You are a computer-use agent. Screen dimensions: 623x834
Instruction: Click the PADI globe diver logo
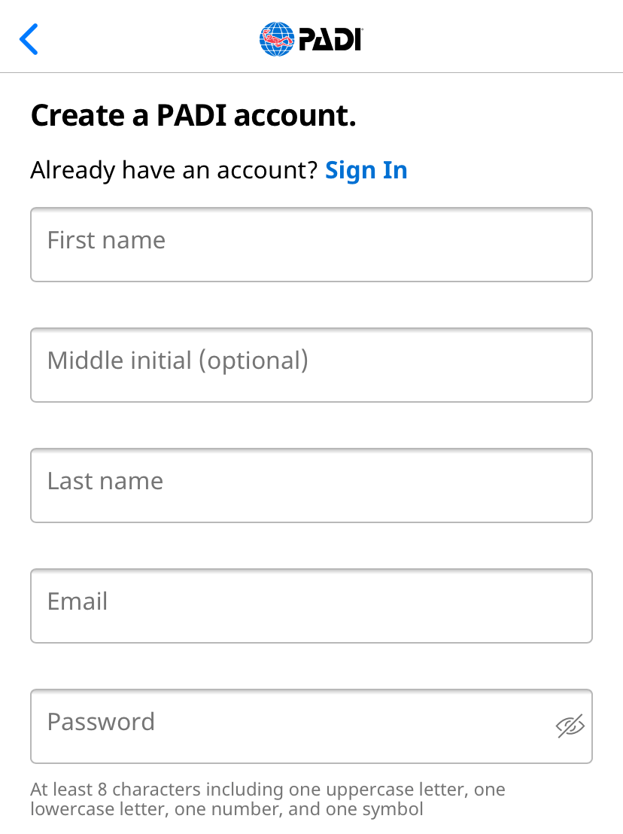(277, 39)
